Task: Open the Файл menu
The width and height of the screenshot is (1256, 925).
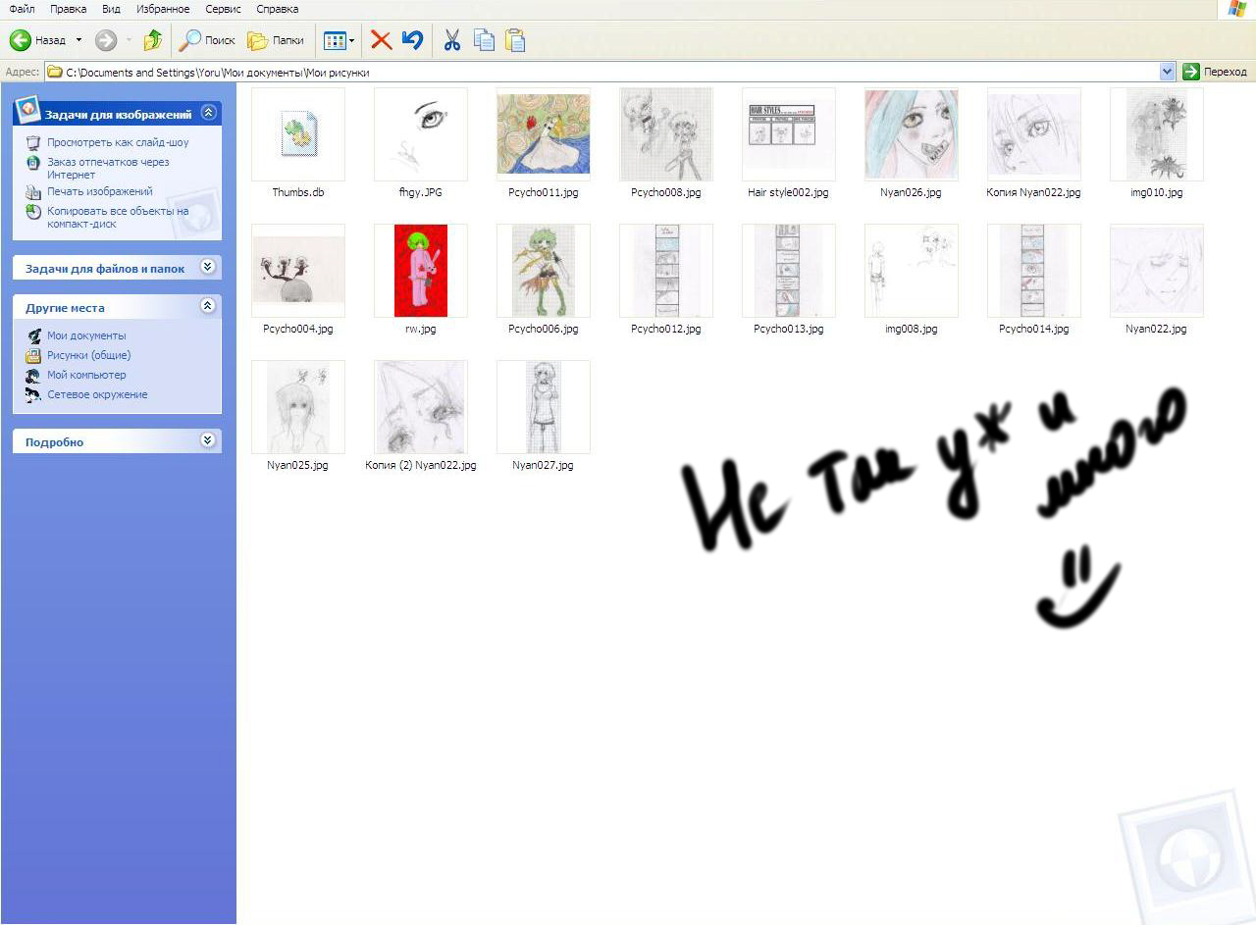Action: pyautogui.click(x=22, y=9)
